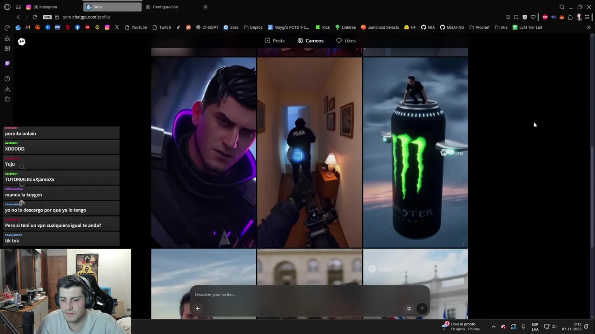
Task: Open the Gmail bookmark icon
Action: coord(28,27)
